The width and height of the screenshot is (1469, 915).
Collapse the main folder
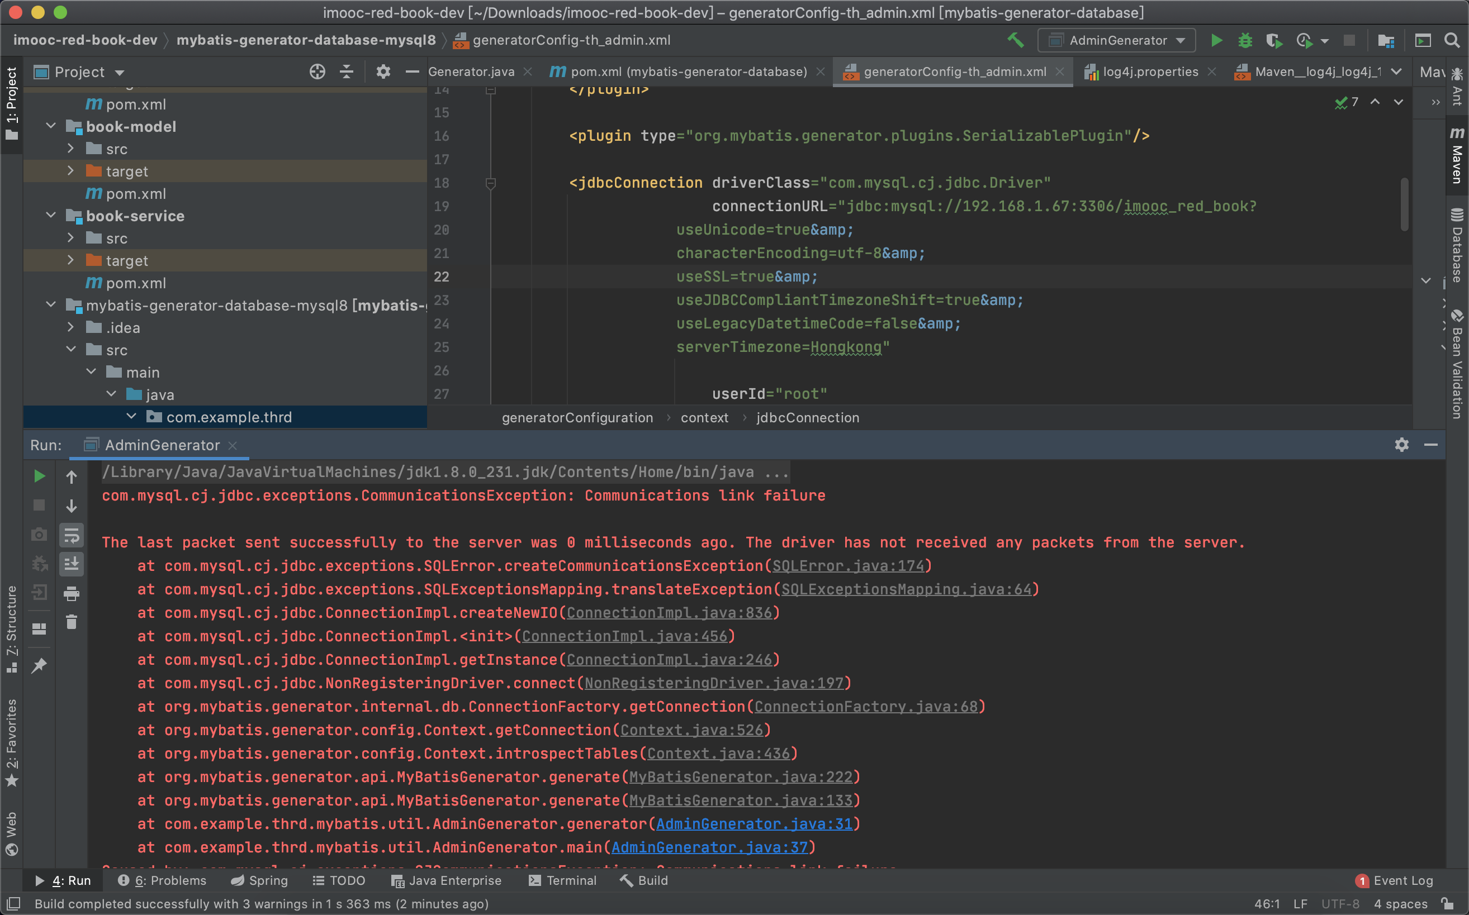[92, 371]
